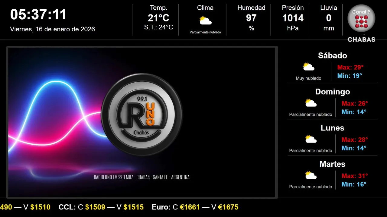The image size is (387, 217).
Task: Click the Domingo day heading
Action: (x=332, y=92)
